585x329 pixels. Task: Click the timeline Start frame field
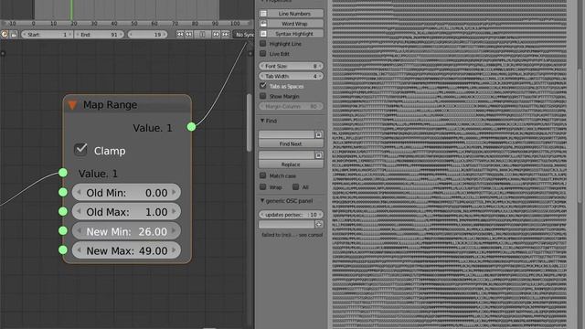click(x=47, y=35)
